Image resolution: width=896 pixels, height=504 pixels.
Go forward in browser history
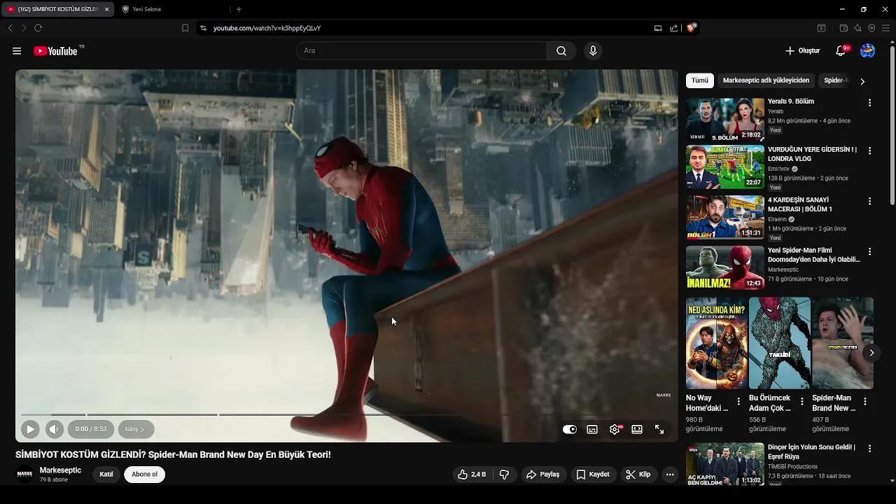[x=23, y=28]
